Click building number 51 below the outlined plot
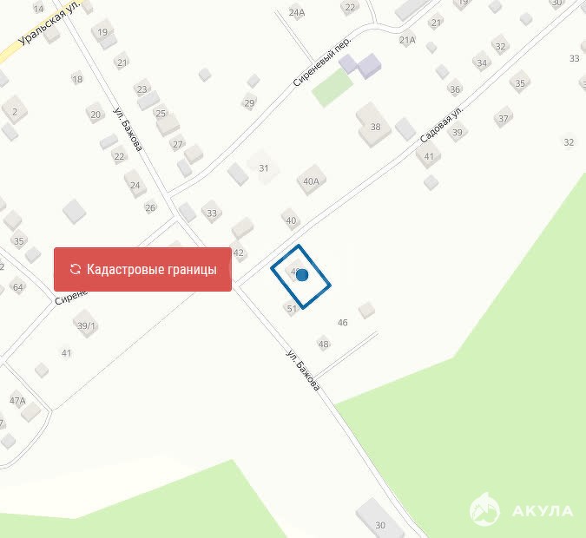Viewport: 586px width, 538px height. pos(291,308)
